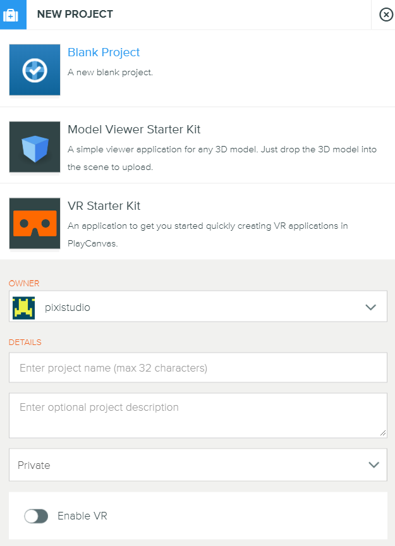This screenshot has height=546, width=395.
Task: Focus the project name input field
Action: coord(198,368)
